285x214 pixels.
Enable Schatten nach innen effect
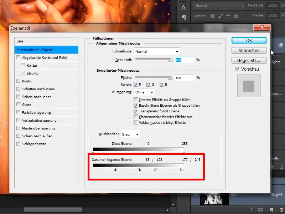19,89
